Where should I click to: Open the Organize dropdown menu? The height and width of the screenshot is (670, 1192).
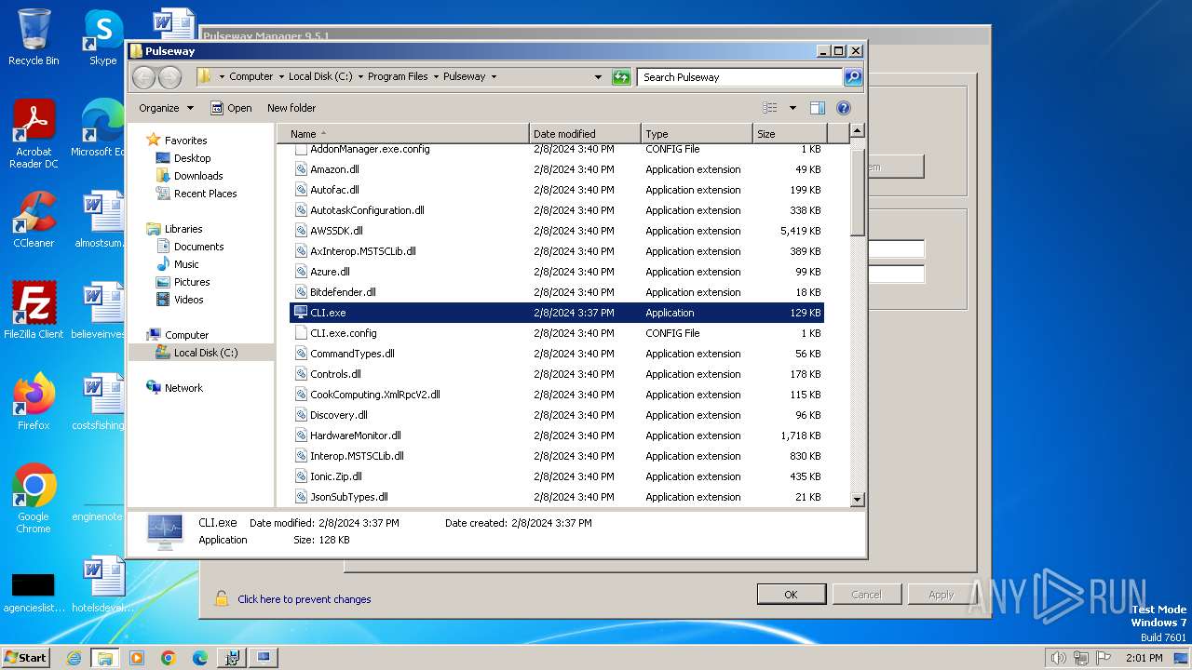point(166,108)
